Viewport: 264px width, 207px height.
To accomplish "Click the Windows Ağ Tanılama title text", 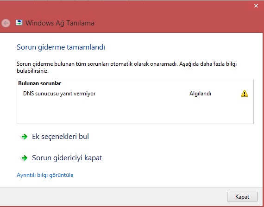I will pyautogui.click(x=60, y=23).
